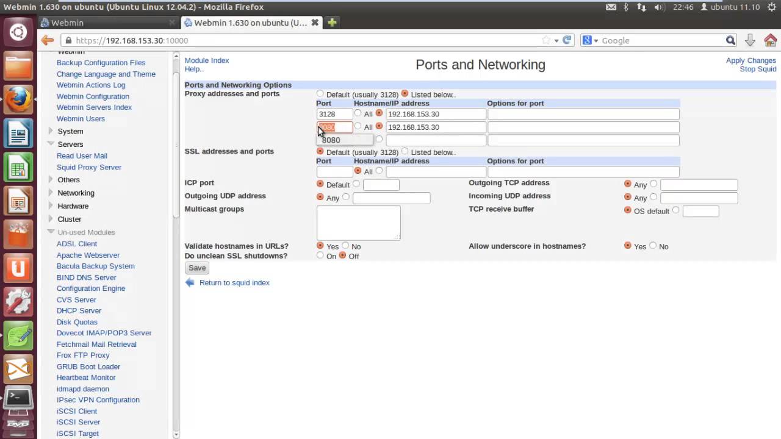Open LibreOffice Calc from the launcher
This screenshot has height=439, width=781.
click(x=18, y=166)
